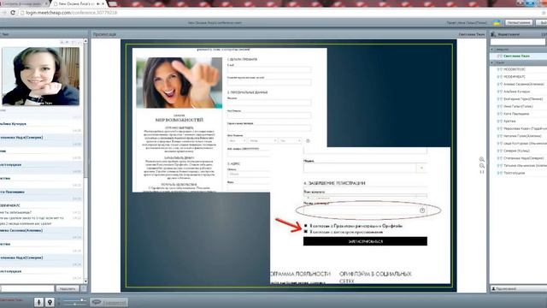Click chat scrollbar up arrow
Viewport: 547px width, 308px height.
pos(85,41)
